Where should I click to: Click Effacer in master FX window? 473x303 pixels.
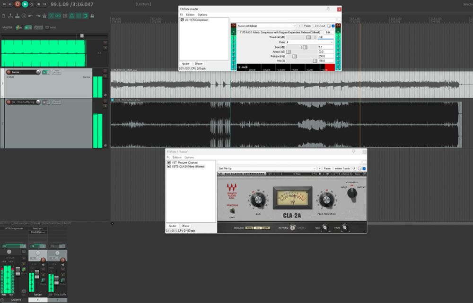[199, 64]
